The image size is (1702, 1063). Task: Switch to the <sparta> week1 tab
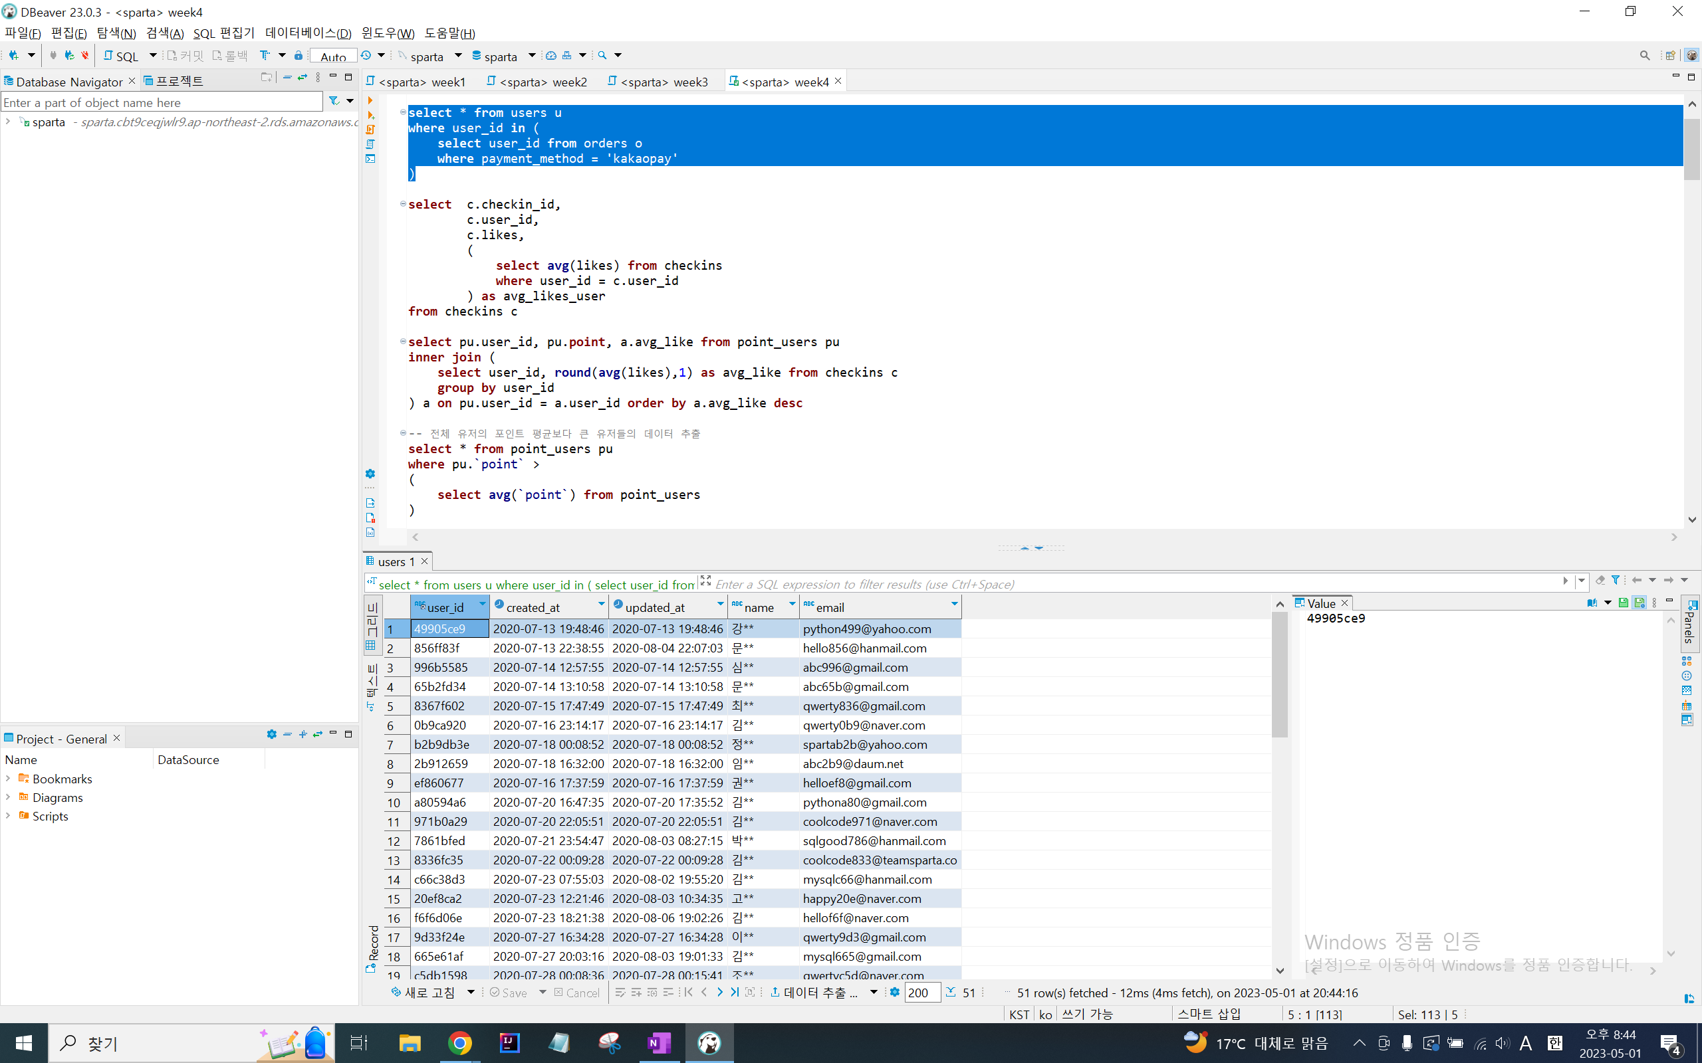coord(416,82)
